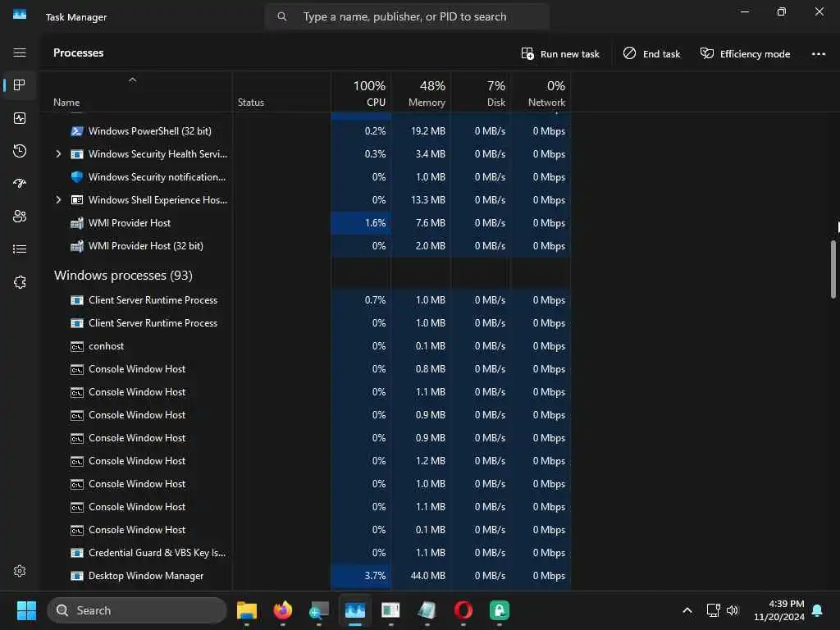The image size is (840, 630).
Task: Open the hamburger navigation menu
Action: pyautogui.click(x=20, y=52)
